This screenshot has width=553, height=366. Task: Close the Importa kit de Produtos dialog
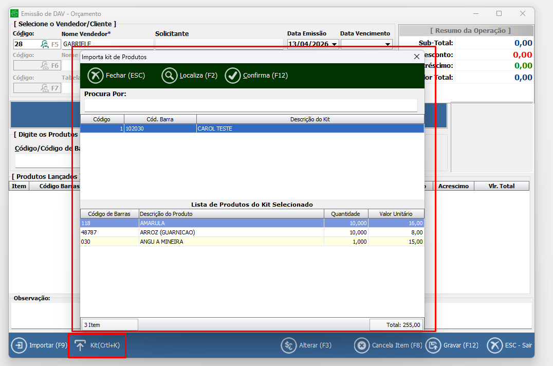click(x=417, y=57)
